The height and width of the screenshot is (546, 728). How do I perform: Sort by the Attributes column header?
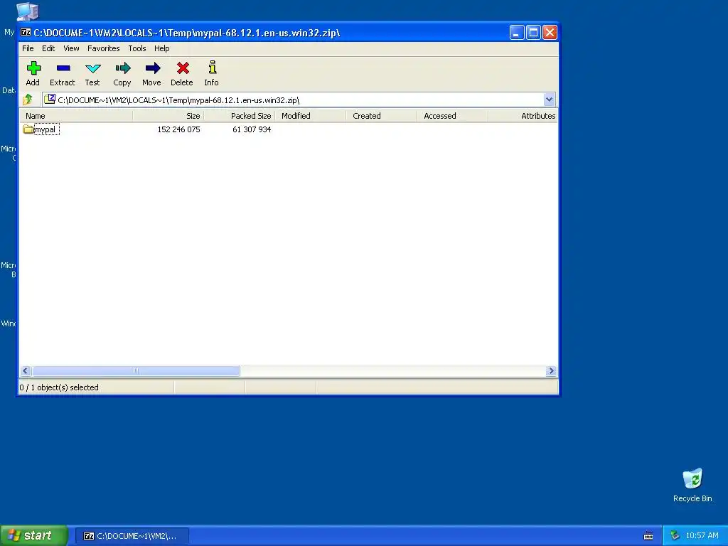tap(523, 116)
